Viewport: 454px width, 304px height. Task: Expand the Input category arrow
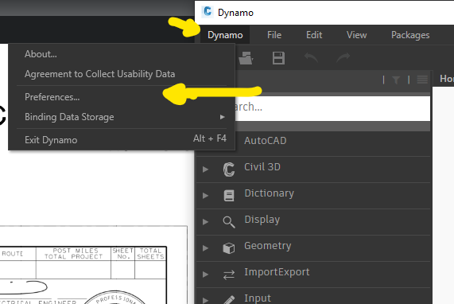pyautogui.click(x=205, y=300)
